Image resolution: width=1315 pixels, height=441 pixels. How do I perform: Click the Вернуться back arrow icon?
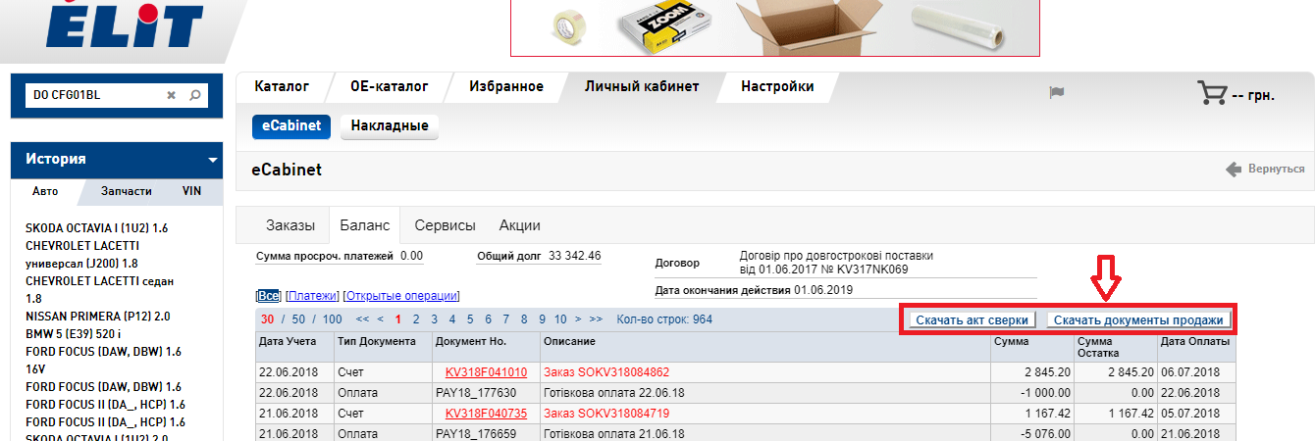[1234, 170]
